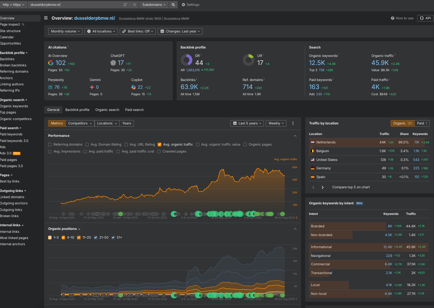Screen dimensions: 434x308
Task: Click the Perplexity logo icon
Action: (50, 87)
